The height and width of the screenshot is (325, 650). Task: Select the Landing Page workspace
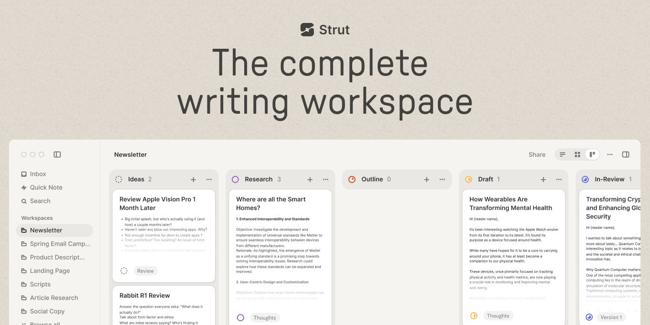tap(50, 271)
